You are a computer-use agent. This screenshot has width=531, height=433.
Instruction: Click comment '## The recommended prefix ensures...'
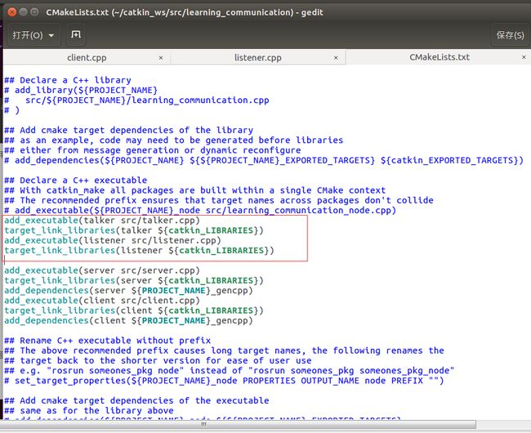219,200
